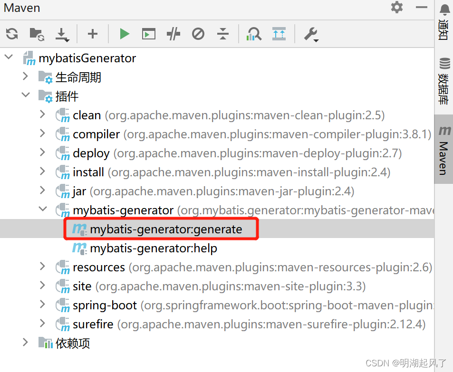Toggle Offline Mode

tap(198, 34)
